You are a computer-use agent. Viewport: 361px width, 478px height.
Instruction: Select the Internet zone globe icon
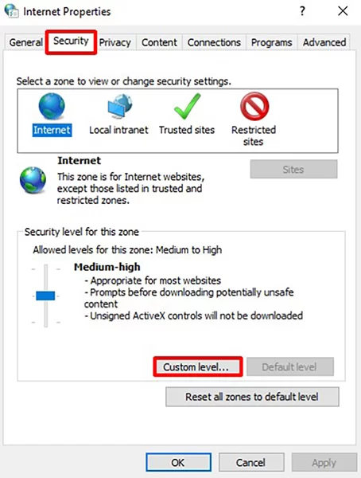pos(52,106)
